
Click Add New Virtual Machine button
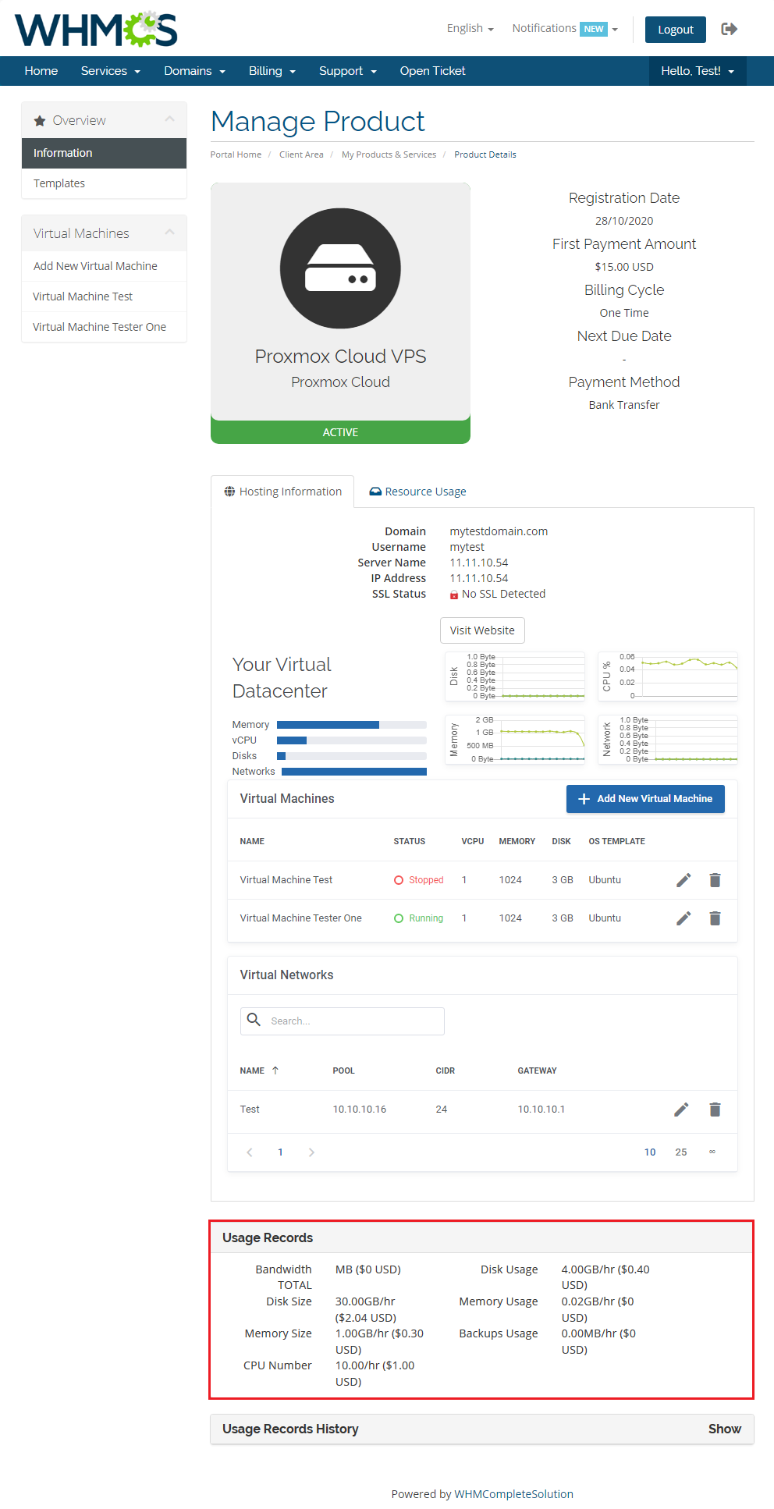click(645, 799)
